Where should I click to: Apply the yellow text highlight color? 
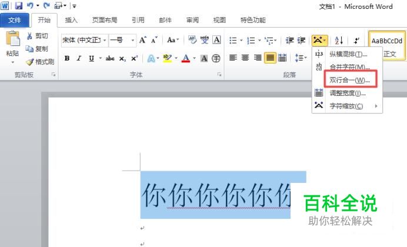(x=168, y=58)
